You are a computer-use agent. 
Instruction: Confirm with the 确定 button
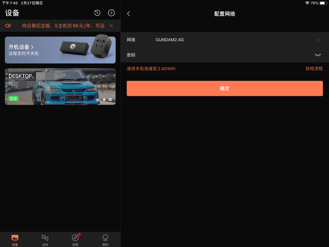tap(225, 89)
